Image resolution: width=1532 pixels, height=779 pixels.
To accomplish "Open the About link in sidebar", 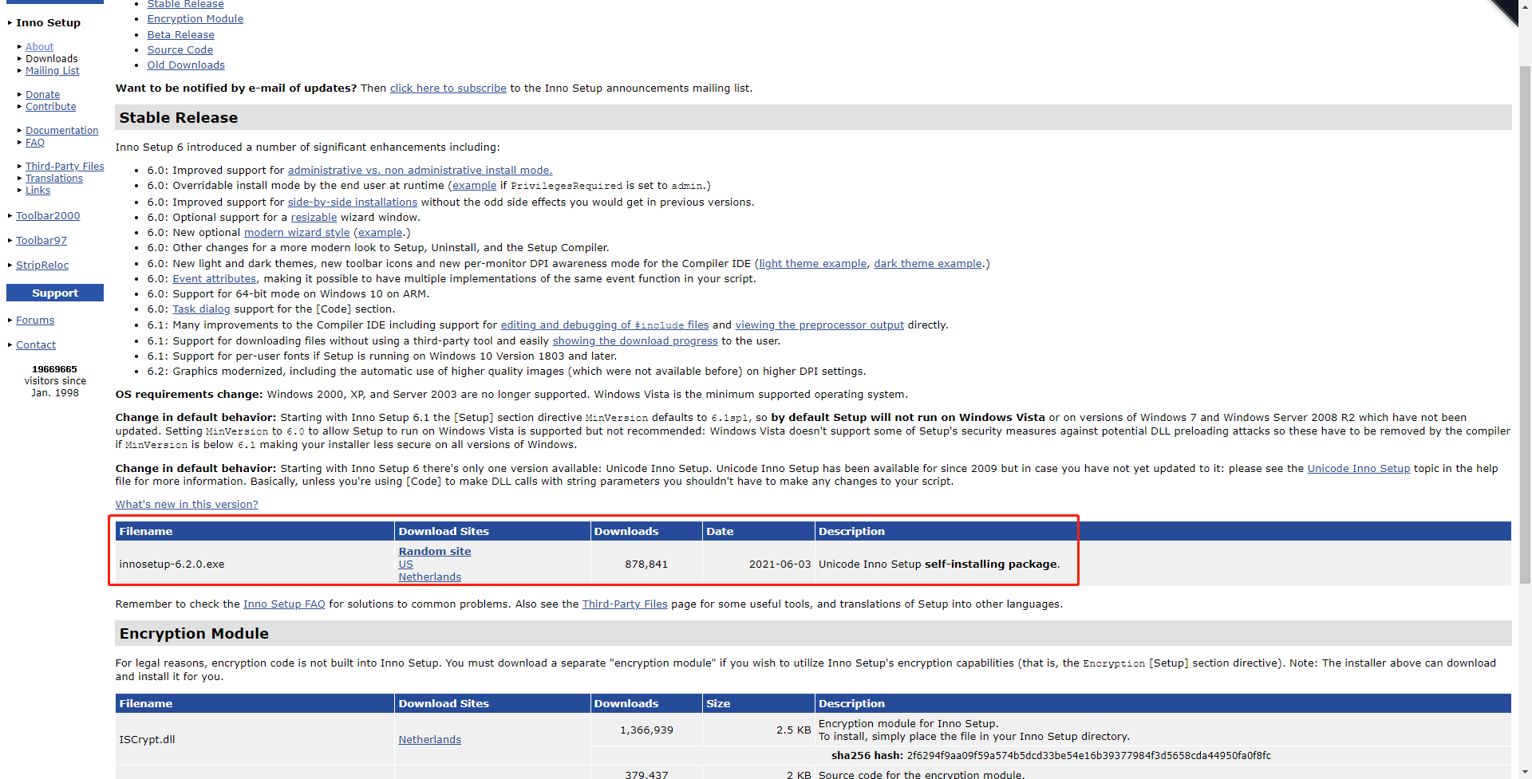I will click(39, 47).
